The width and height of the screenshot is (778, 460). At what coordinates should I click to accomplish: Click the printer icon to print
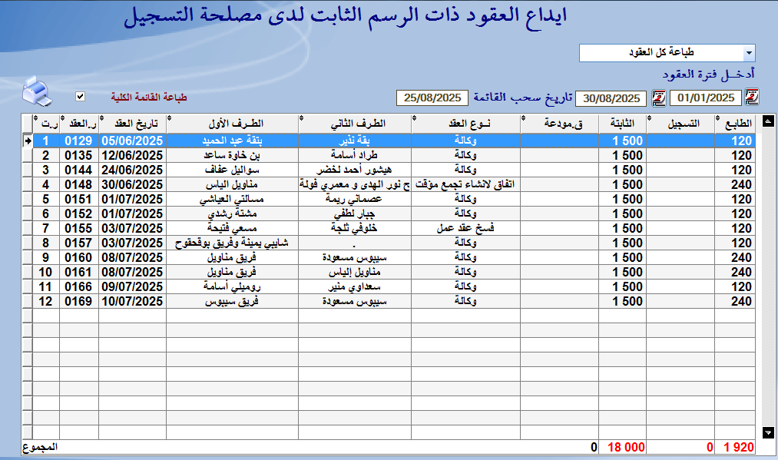click(36, 92)
